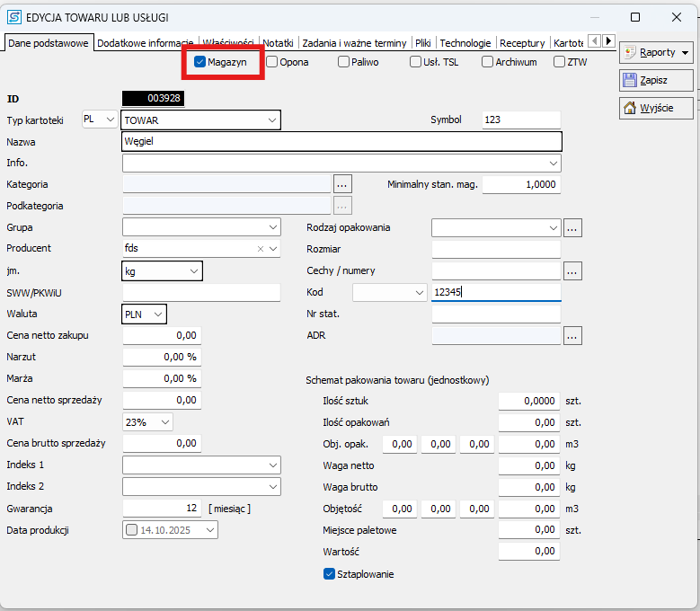Click the Symbol input field

click(520, 120)
